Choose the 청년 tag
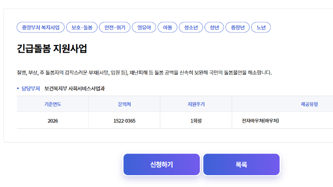 point(214,27)
